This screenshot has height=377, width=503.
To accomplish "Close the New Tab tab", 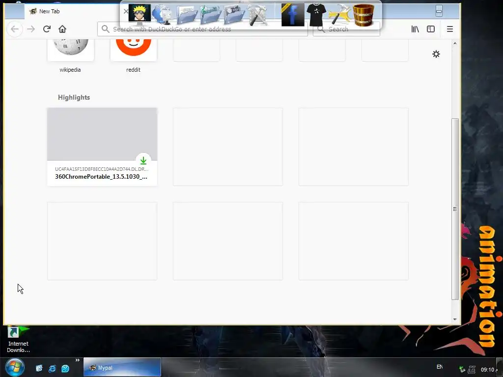I will click(126, 12).
